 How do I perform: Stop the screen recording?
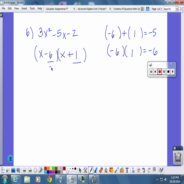[x=168, y=71]
